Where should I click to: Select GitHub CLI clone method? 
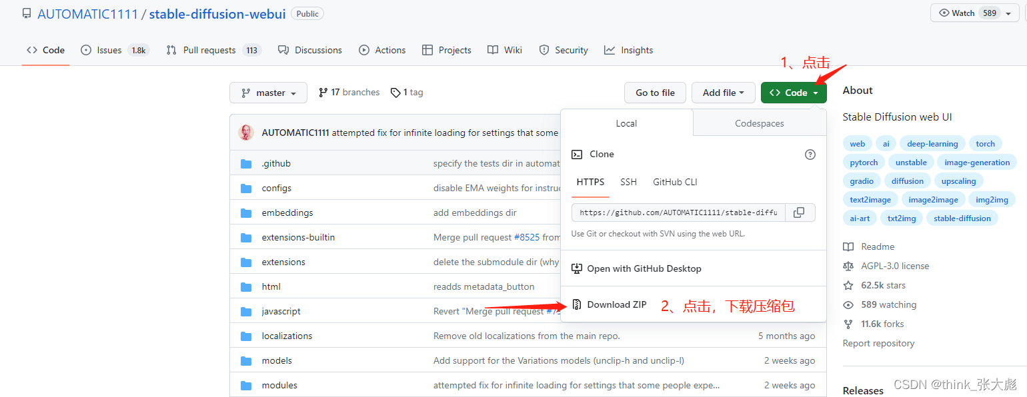tap(675, 182)
